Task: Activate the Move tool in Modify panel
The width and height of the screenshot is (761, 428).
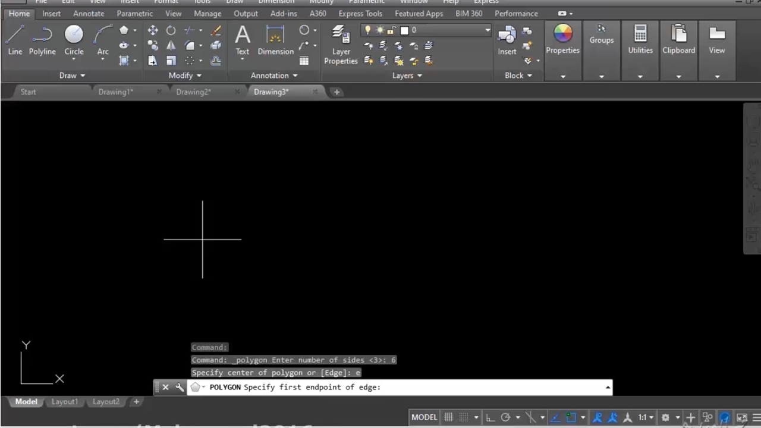Action: point(153,30)
